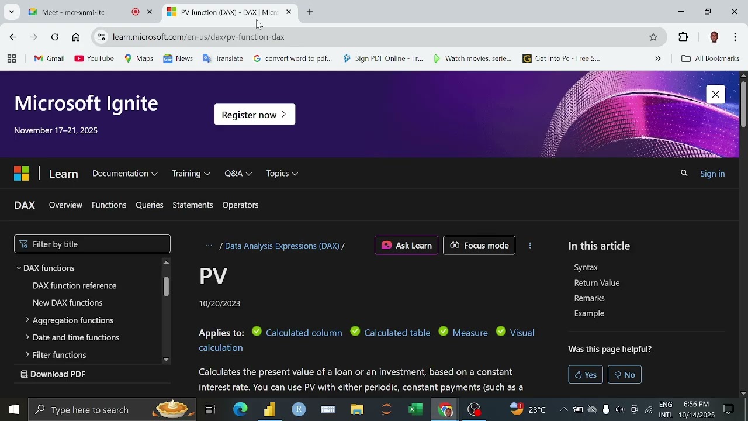Viewport: 748px width, 421px height.
Task: Dismiss the Microsoft Ignite banner
Action: click(715, 94)
